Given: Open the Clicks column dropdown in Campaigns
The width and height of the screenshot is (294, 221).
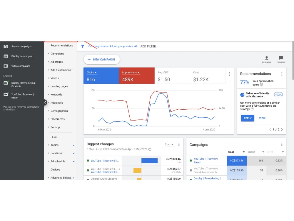Looking at the screenshot, I should (256, 152).
